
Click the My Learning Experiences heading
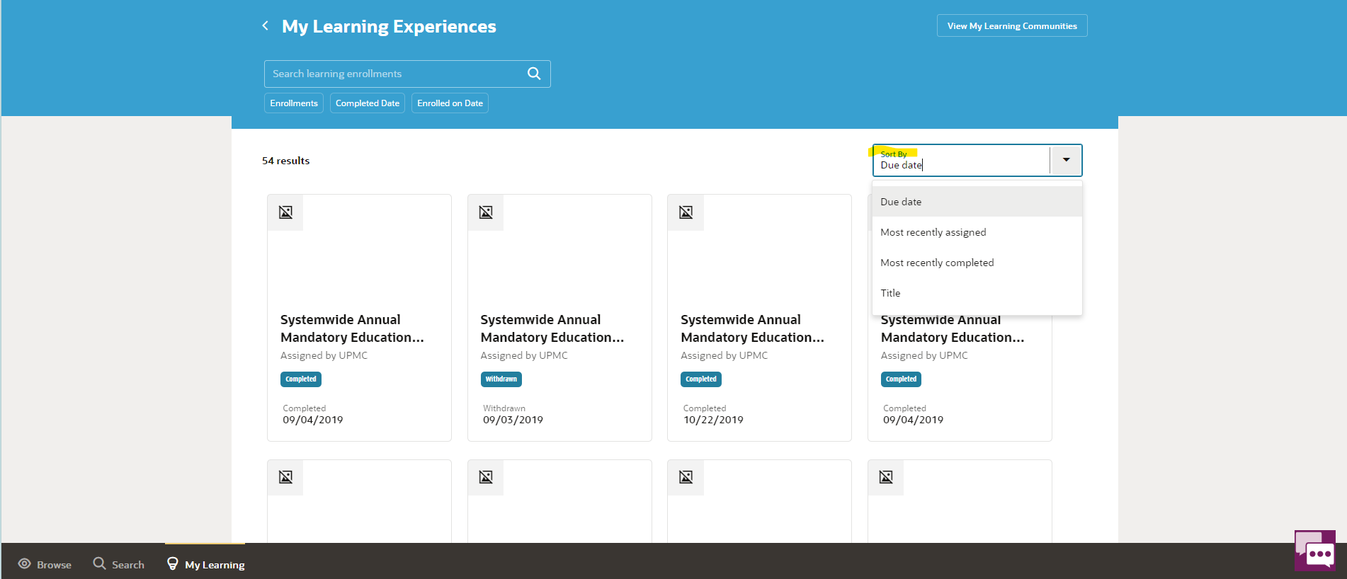pos(389,26)
